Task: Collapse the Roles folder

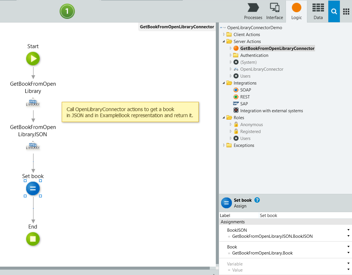Action: point(224,117)
